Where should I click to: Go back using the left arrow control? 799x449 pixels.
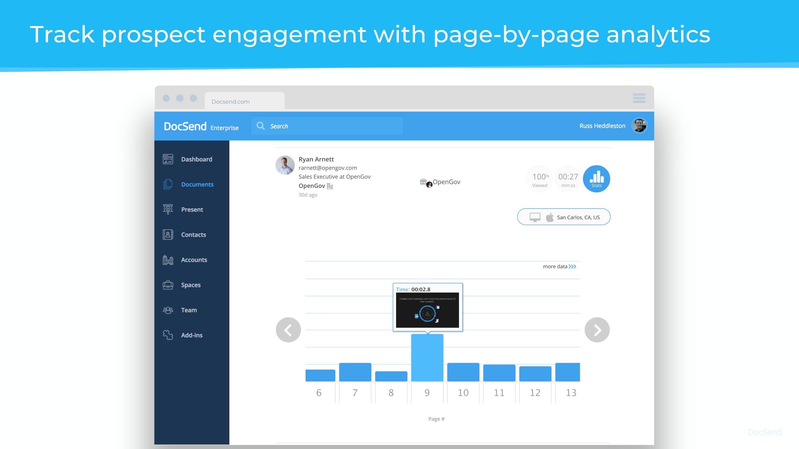(288, 329)
